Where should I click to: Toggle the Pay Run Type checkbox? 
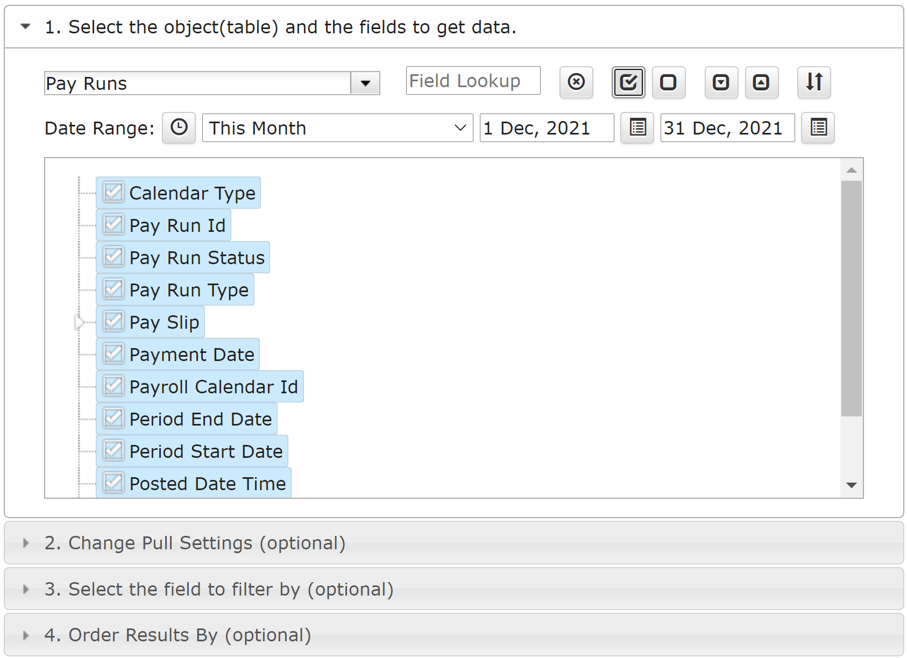[x=114, y=289]
